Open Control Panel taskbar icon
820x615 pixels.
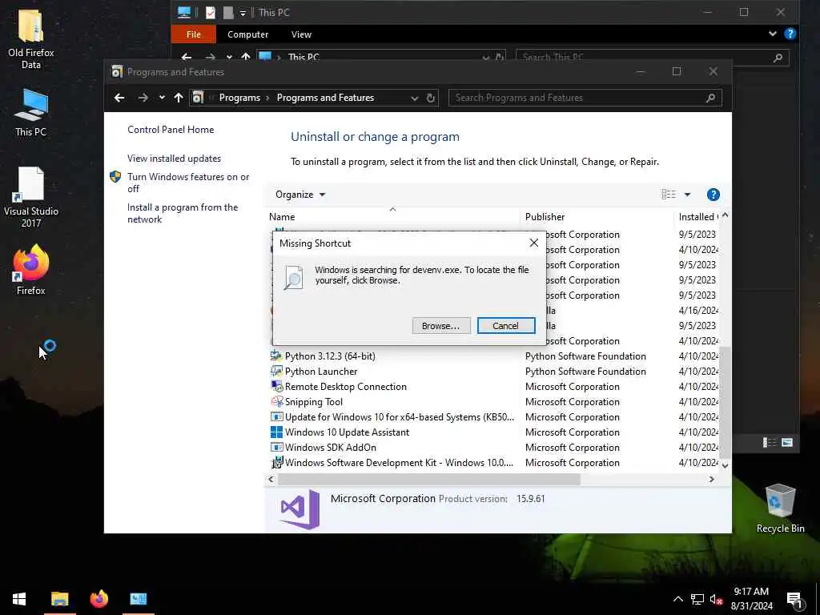139,599
